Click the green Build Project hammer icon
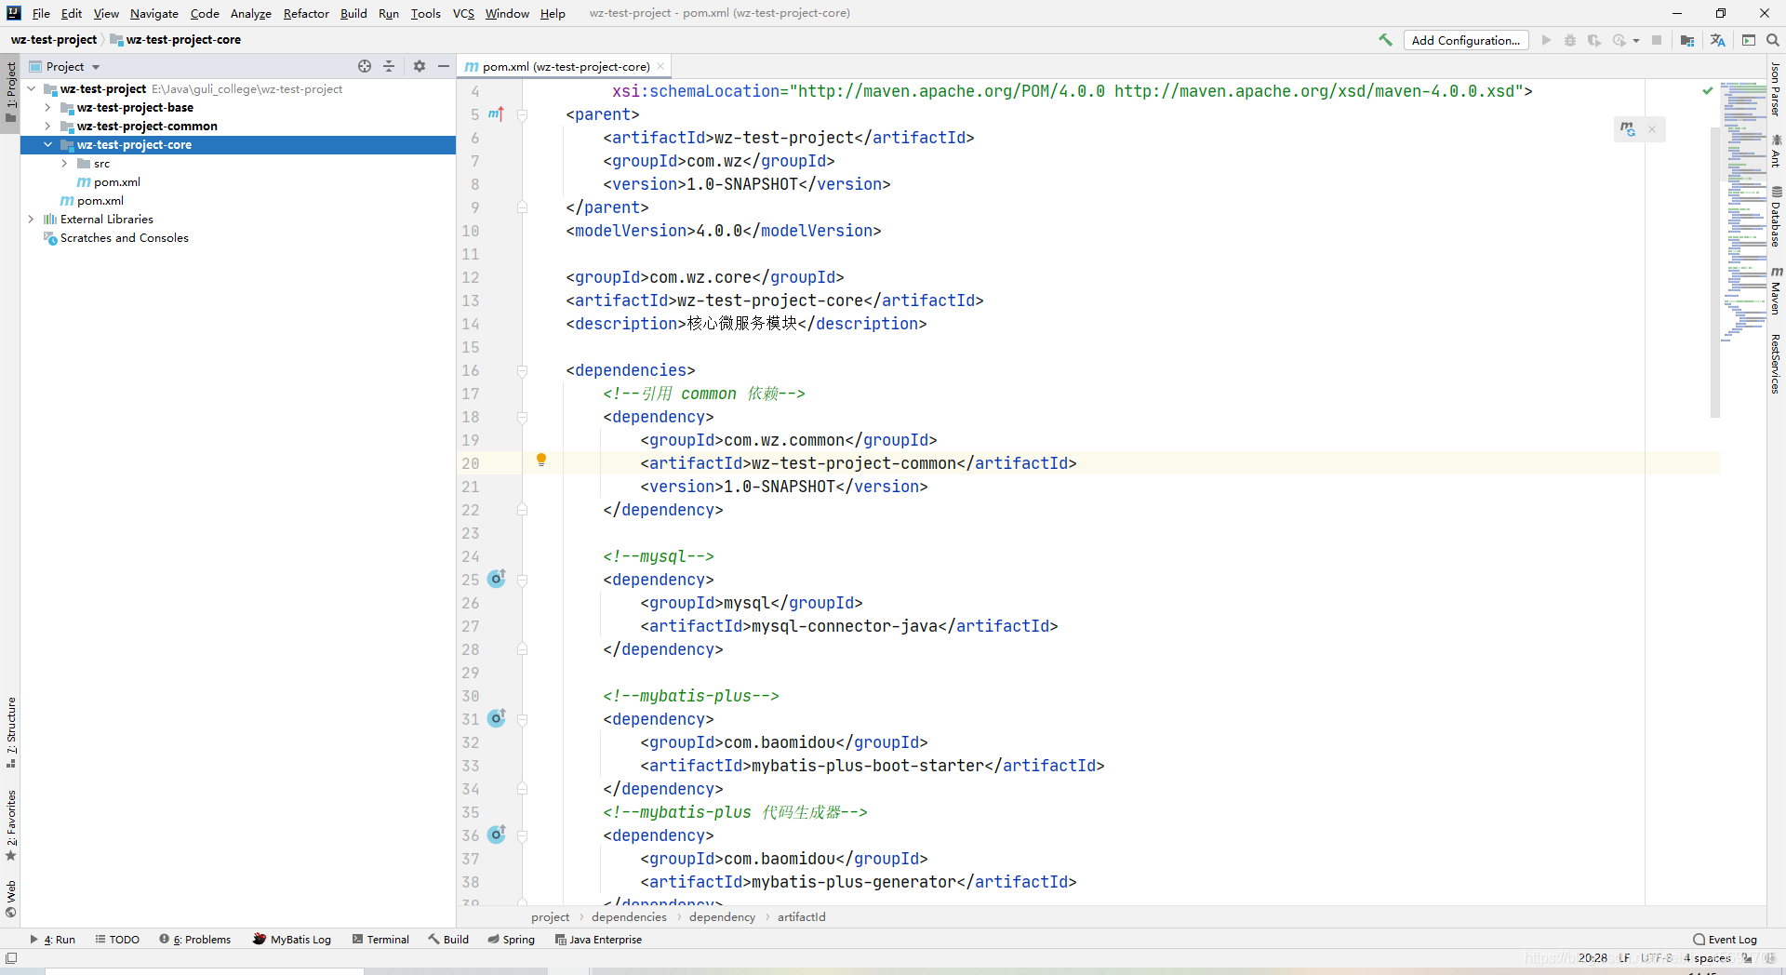Image resolution: width=1786 pixels, height=975 pixels. [x=1385, y=40]
